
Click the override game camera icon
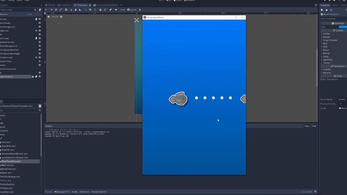[116, 10]
